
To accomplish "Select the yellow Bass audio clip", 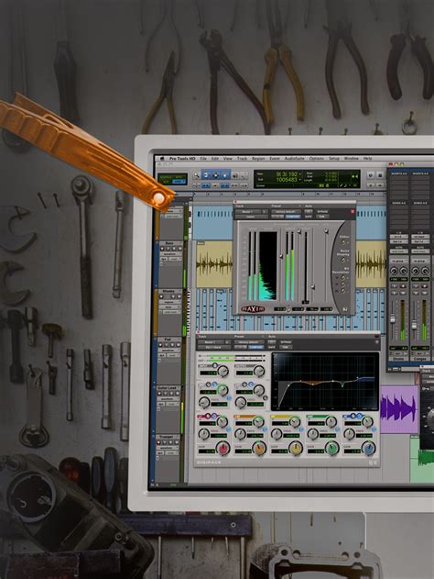I will pyautogui.click(x=214, y=264).
